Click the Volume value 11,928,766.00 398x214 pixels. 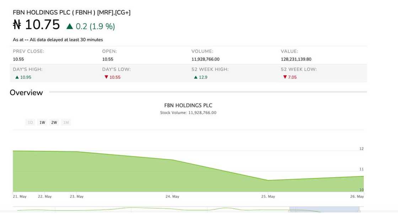[x=205, y=59]
